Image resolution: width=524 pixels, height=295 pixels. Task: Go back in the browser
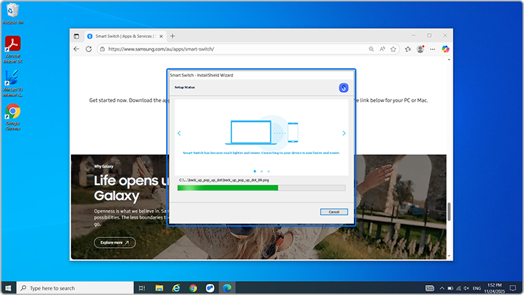coord(77,49)
